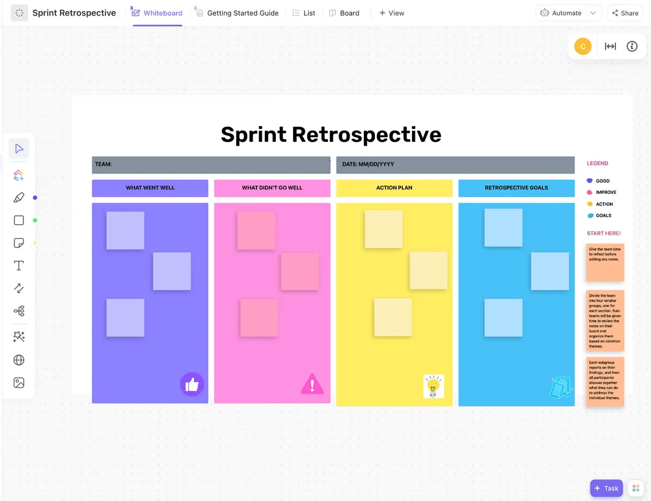
Task: Click the apps grid icon beside Task
Action: pos(635,488)
